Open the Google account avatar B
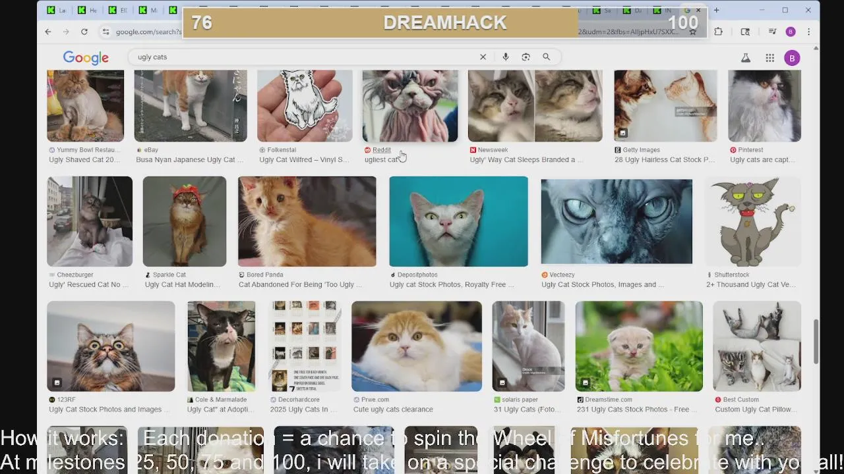844x474 pixels. point(792,58)
